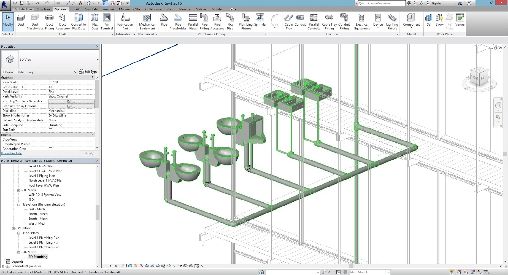Screen dimensions: 508x275
Task: Toggle the Sun Path checkbox
Action: [x=50, y=130]
